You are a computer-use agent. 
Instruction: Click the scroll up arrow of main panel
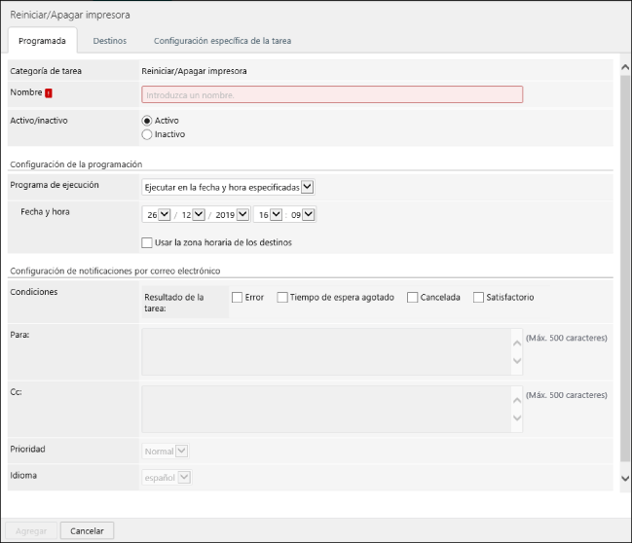click(624, 67)
